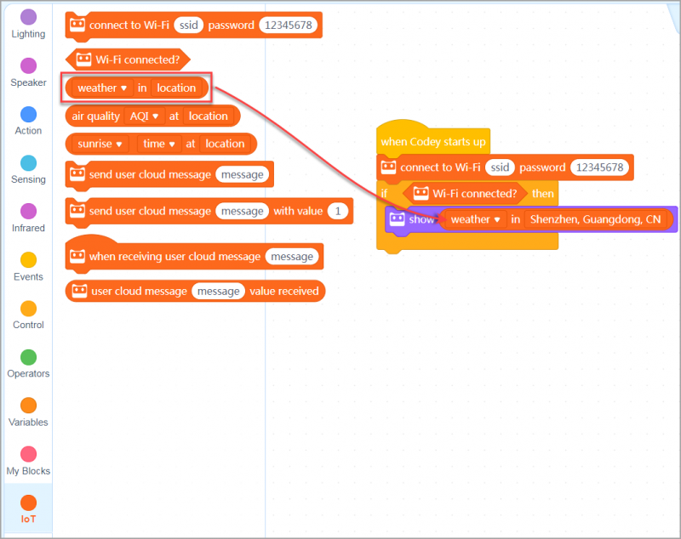Edit password 12345678 field in palette block
Image resolution: width=681 pixels, height=539 pixels.
click(x=288, y=26)
